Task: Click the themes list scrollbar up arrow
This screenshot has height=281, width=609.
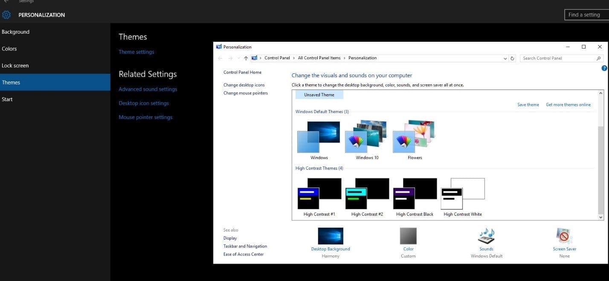Action: pos(601,93)
